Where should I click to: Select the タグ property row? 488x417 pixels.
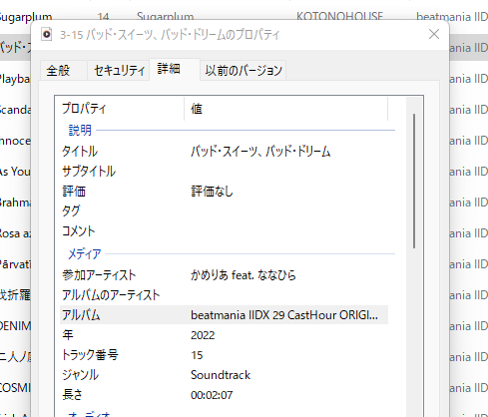pyautogui.click(x=224, y=210)
